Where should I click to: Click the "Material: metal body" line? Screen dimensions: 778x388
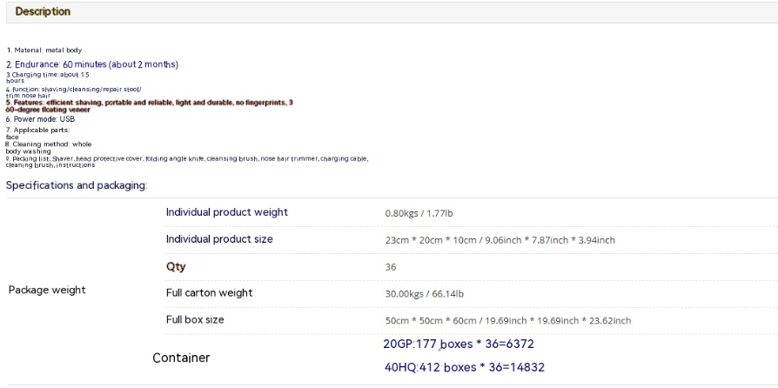44,50
